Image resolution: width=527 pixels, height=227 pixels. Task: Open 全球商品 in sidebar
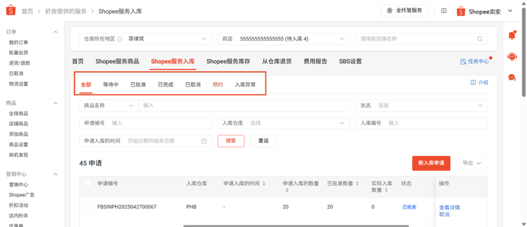pyautogui.click(x=18, y=113)
